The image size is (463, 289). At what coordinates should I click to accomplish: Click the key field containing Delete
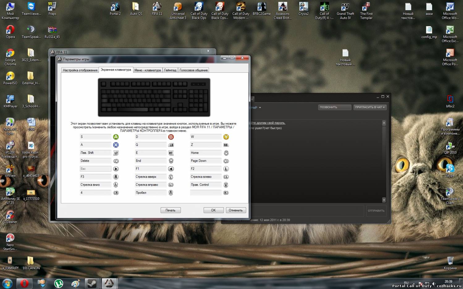click(x=95, y=161)
